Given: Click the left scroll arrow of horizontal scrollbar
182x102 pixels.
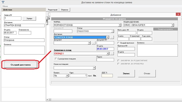Looking at the screenshot, I should 47,99.
